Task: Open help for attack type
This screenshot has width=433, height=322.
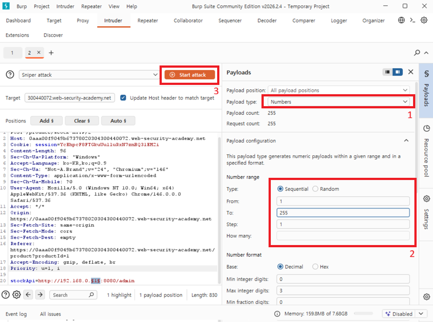Action: tap(10, 75)
